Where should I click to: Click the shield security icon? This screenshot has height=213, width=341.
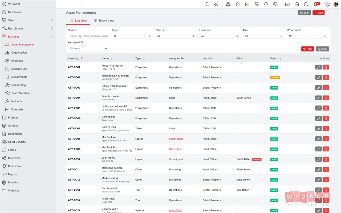[x=266, y=4]
